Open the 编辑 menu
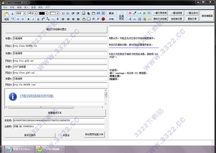This screenshot has width=216, height=153. click(19, 8)
